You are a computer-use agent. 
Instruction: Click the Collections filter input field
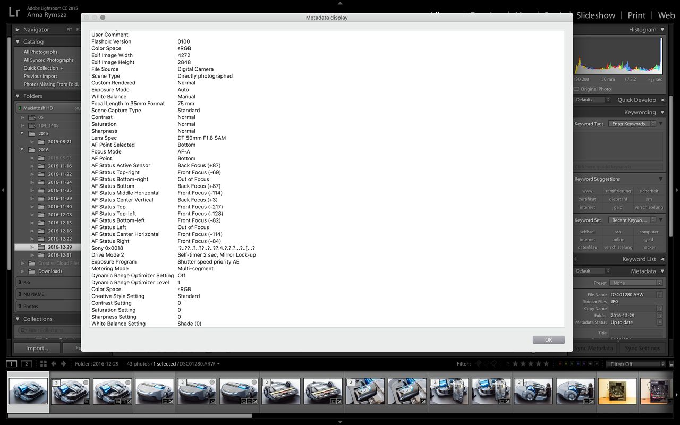coord(50,330)
